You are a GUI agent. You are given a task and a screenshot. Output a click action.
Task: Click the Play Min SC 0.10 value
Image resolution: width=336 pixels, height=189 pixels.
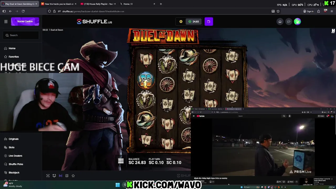pos(156,162)
